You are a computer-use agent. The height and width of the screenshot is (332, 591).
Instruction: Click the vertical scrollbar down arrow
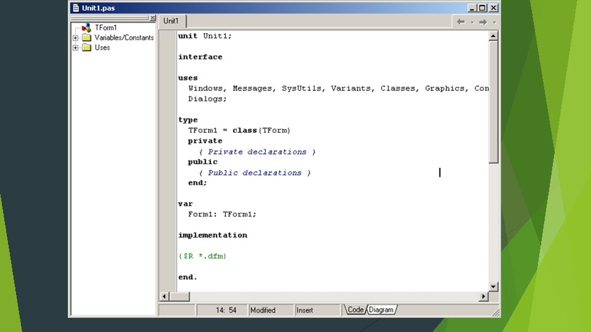[x=493, y=287]
